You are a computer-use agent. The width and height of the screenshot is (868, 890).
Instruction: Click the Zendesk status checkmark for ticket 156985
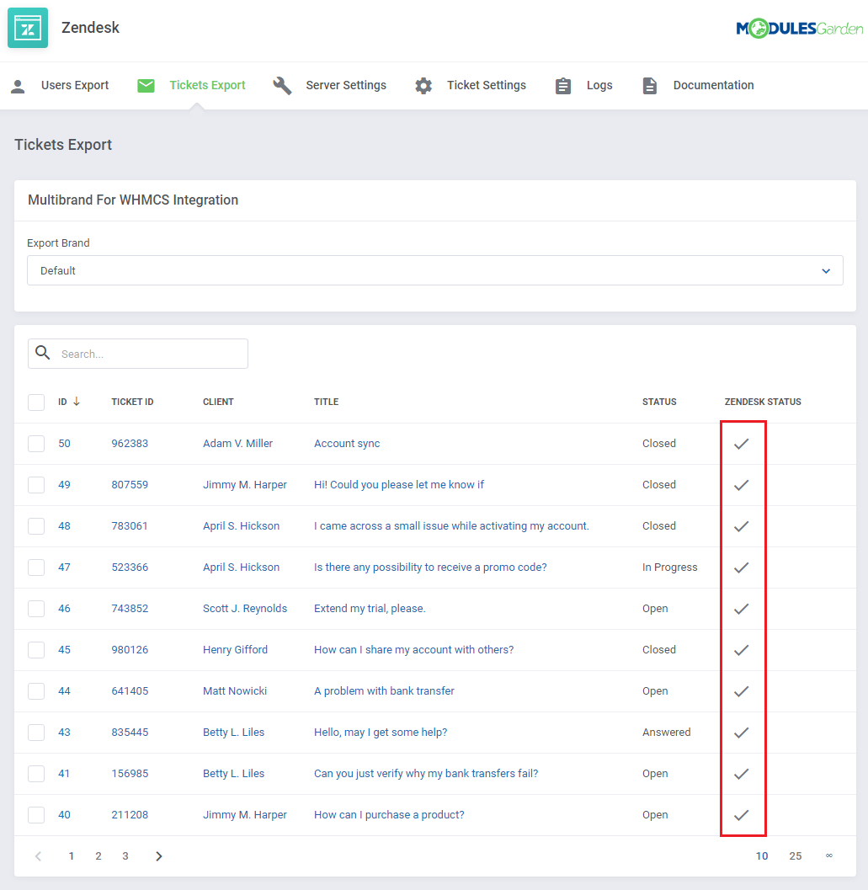coord(742,774)
